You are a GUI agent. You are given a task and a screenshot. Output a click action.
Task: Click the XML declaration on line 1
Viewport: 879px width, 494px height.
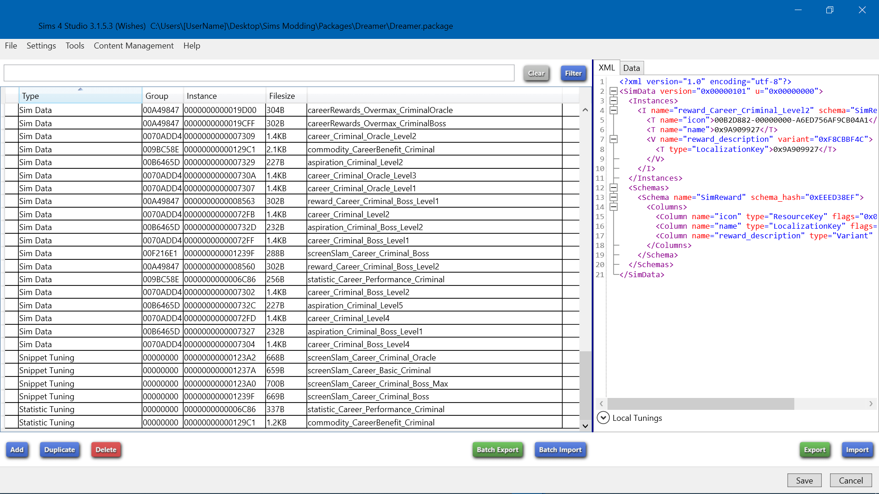(x=705, y=81)
